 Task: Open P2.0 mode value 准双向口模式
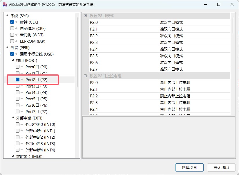[x=194, y=22]
